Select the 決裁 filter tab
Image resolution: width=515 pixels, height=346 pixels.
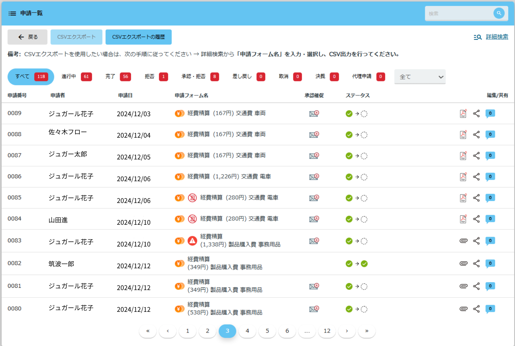pyautogui.click(x=327, y=77)
